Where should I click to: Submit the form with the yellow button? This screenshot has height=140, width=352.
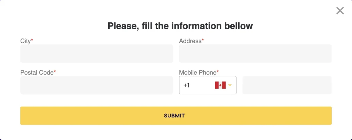coord(176,116)
